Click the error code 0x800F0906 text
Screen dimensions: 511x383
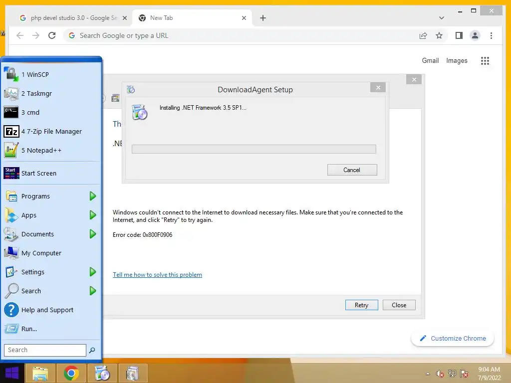point(142,235)
